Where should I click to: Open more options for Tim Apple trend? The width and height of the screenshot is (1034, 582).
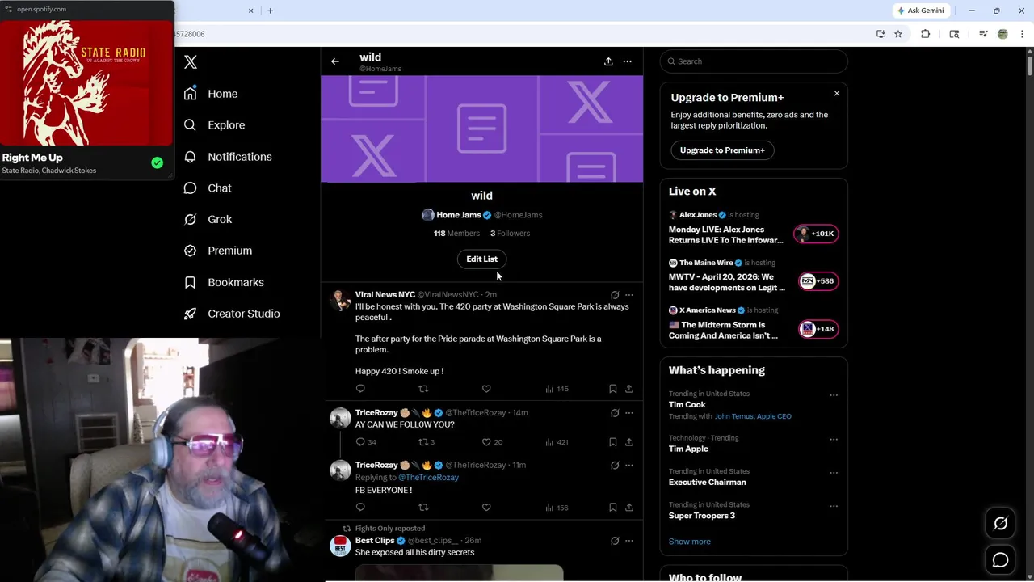pos(834,440)
